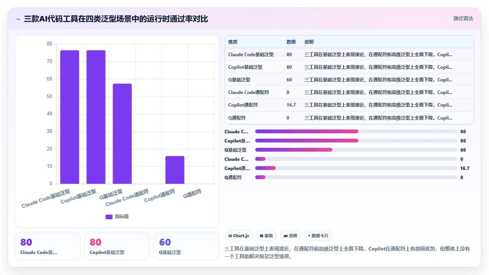Click the Q基础泛型 chart bar
Screen dimensions: 489x275
tap(122, 134)
